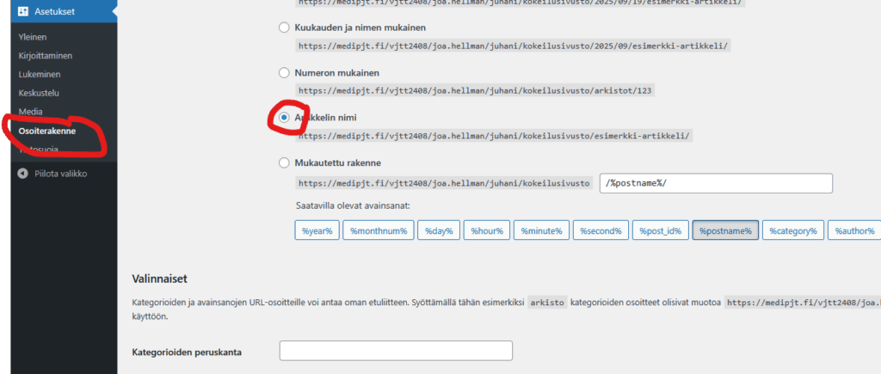Click the example URL ending 2025/09/esimerkki-artikkeli/
Viewport: 881px width, 374px height.
click(x=513, y=46)
